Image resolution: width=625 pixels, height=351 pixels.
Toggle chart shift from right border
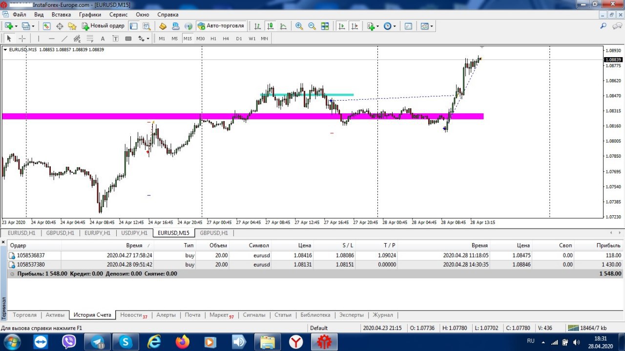355,26
